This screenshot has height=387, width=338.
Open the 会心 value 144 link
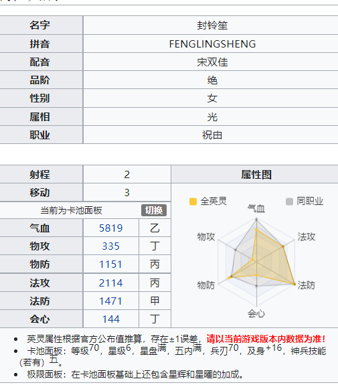(111, 319)
